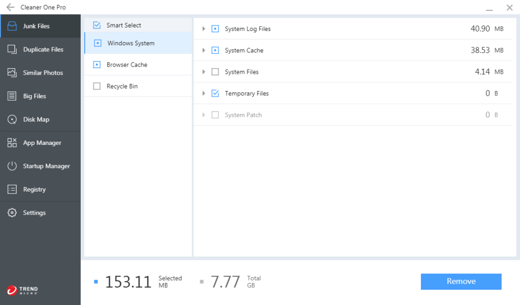Select the Similar Photos picture icon

click(x=12, y=73)
